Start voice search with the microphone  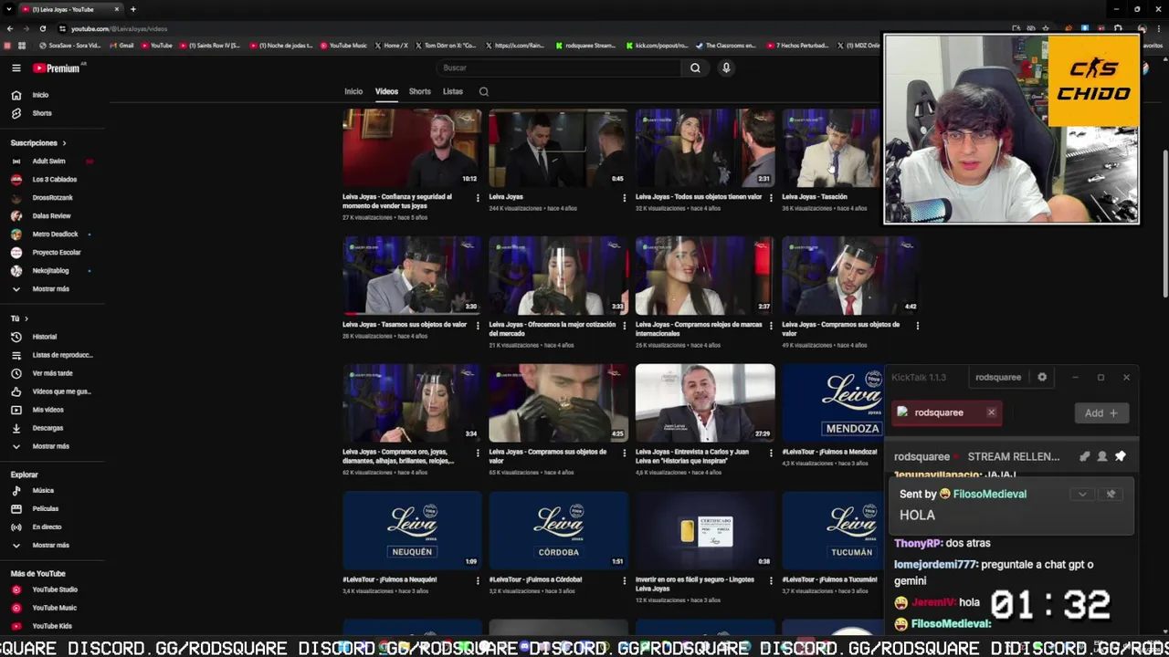click(x=726, y=68)
